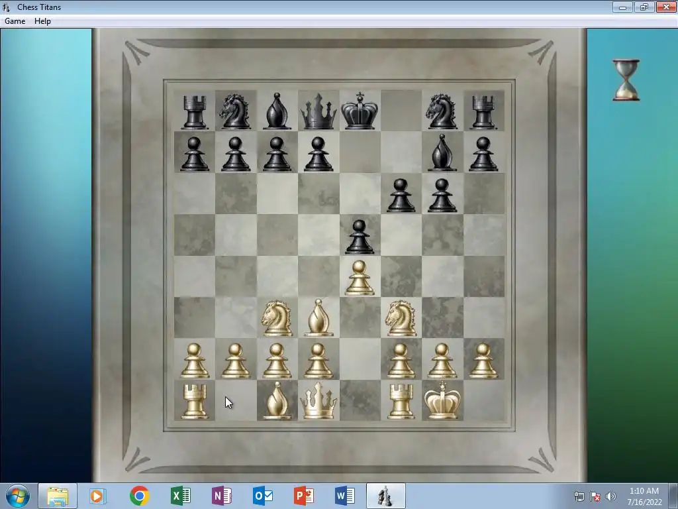Select the white pawn on e4
The image size is (678, 509).
pos(360,278)
